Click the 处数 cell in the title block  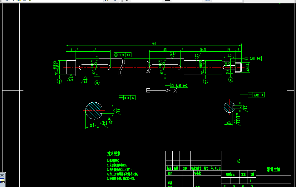176,168
